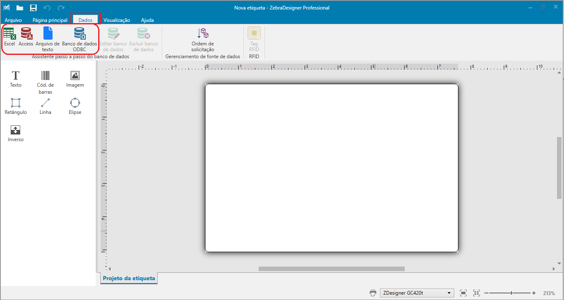Open the Ajuda tab
This screenshot has height=300, width=564.
[147, 19]
